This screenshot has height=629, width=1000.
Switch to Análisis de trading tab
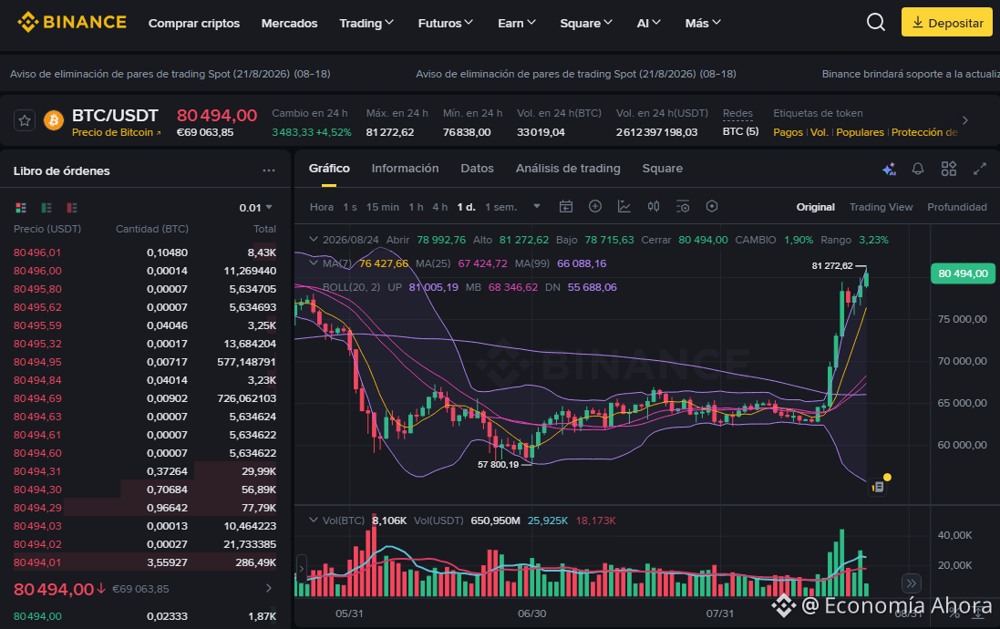point(568,169)
